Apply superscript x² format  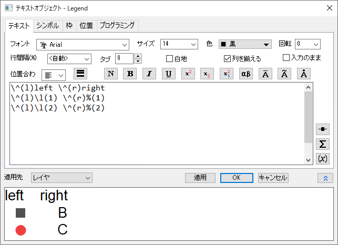(x=188, y=74)
